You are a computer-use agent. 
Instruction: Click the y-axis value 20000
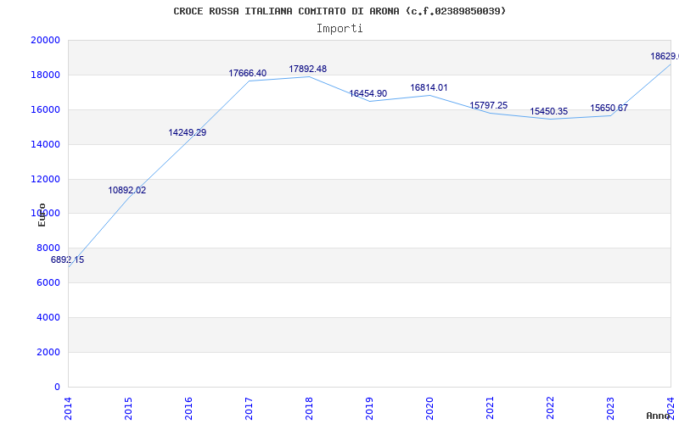[45, 40]
